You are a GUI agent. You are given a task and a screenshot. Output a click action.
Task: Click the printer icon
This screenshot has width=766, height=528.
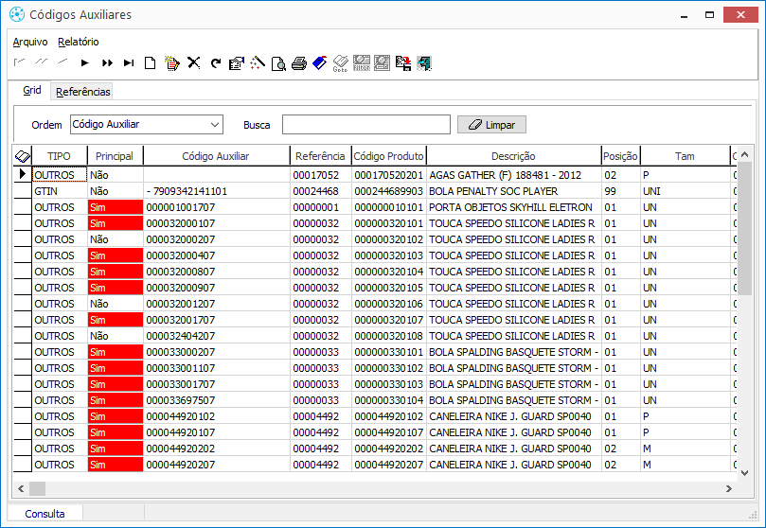click(x=299, y=63)
